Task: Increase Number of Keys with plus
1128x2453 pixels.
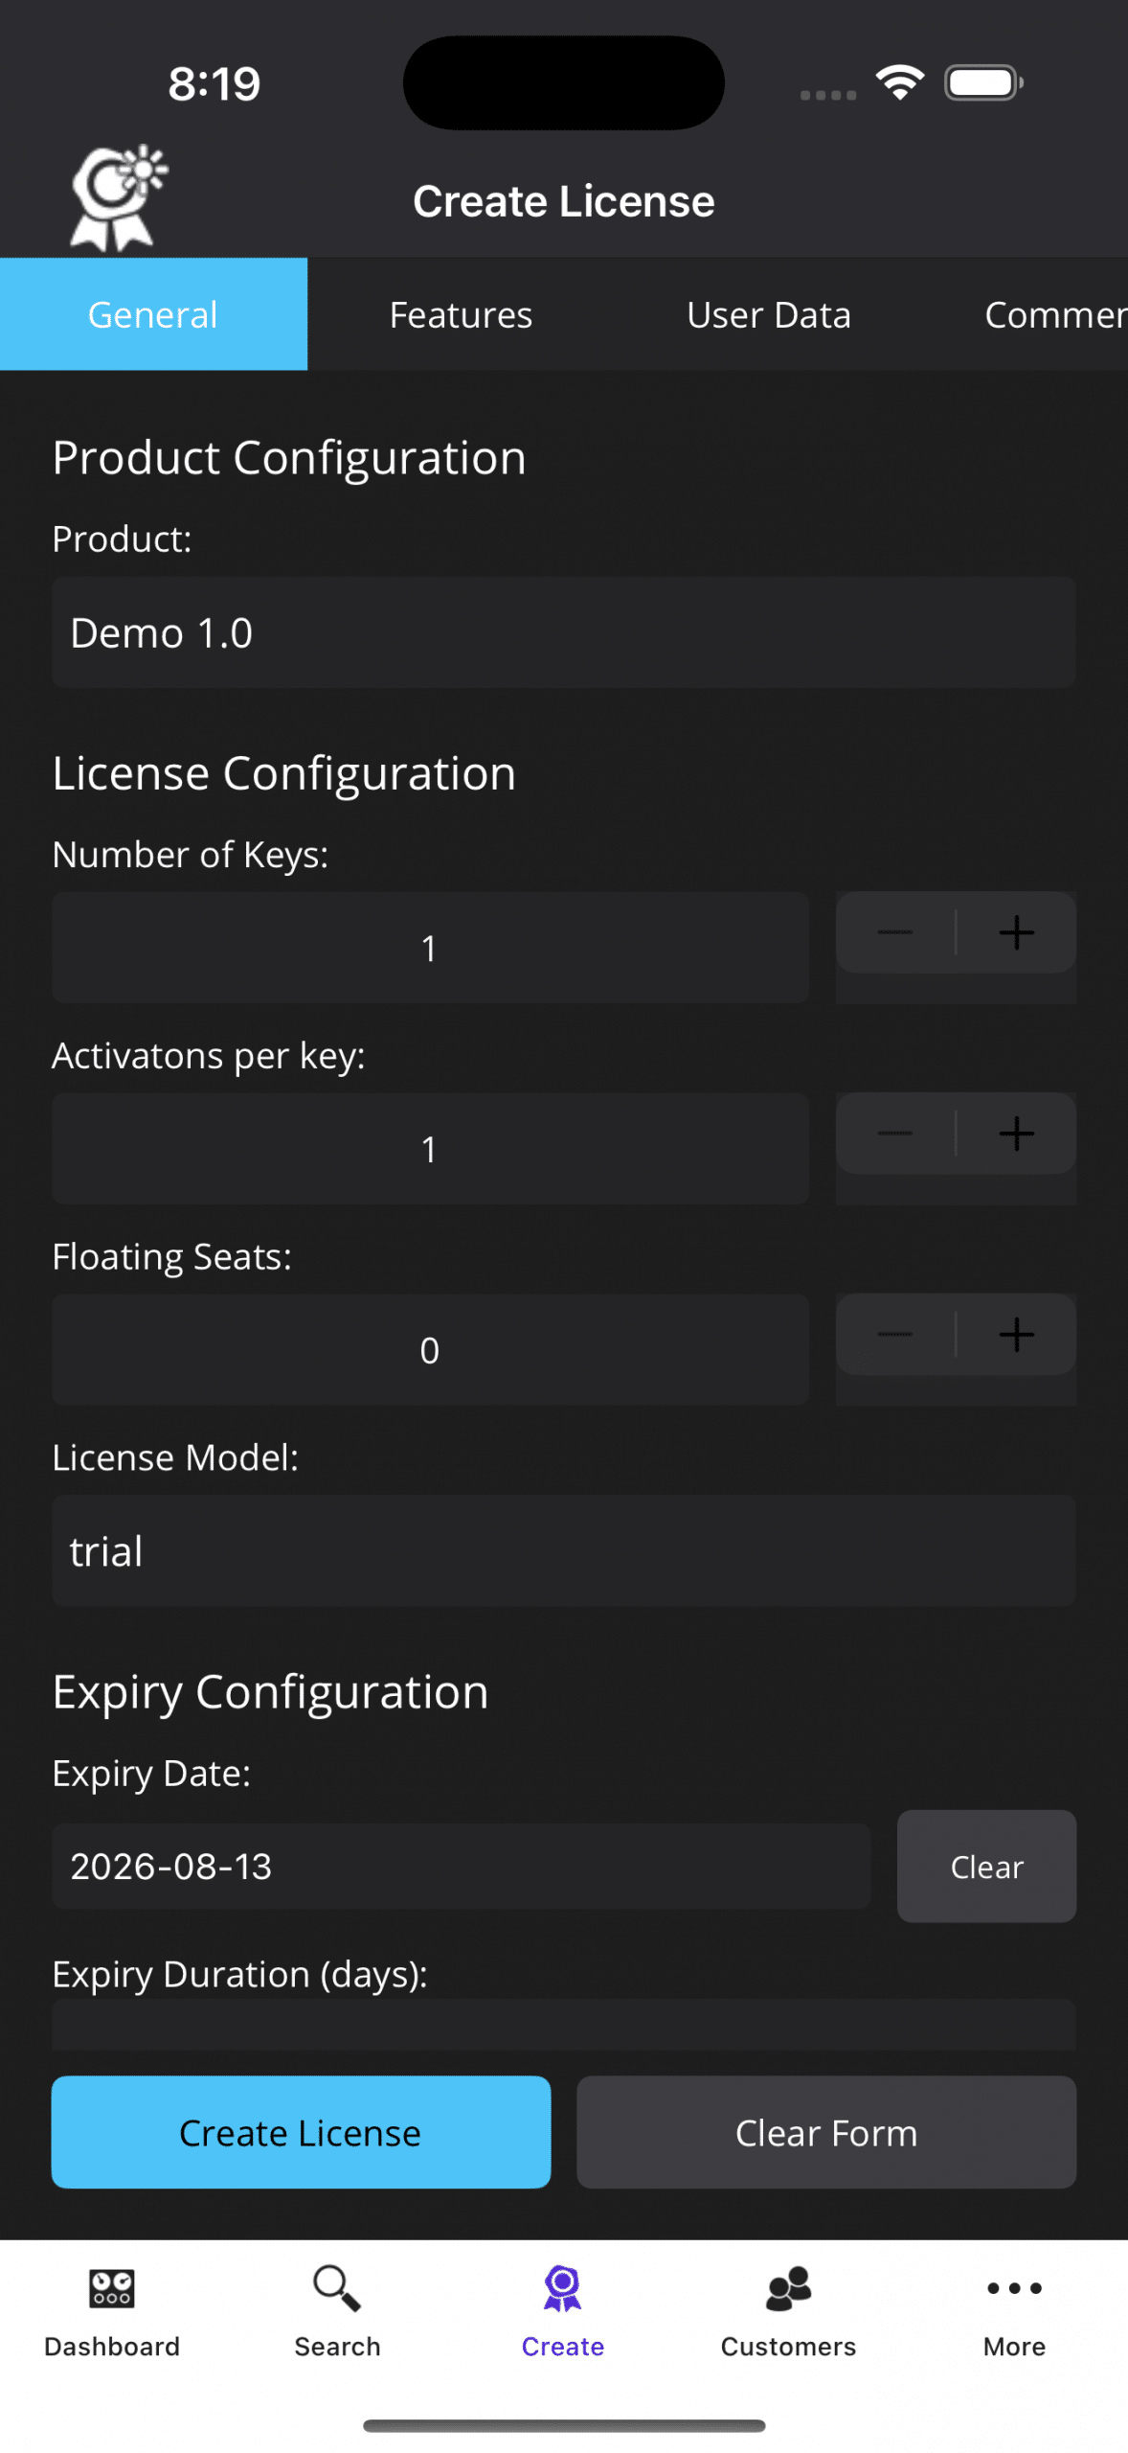Action: [x=1016, y=932]
